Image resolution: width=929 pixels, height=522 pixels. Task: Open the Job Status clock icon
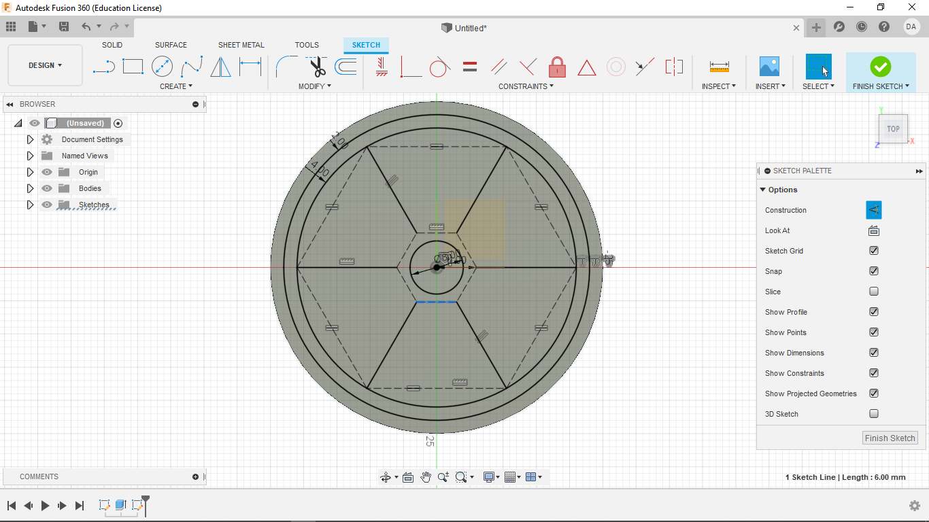click(x=862, y=27)
